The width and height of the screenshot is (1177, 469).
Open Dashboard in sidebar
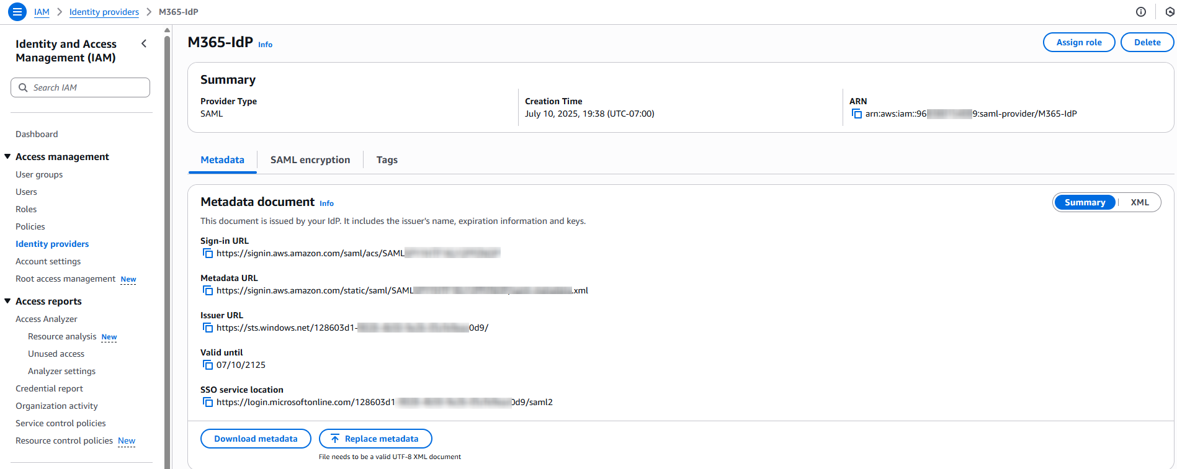pos(37,134)
